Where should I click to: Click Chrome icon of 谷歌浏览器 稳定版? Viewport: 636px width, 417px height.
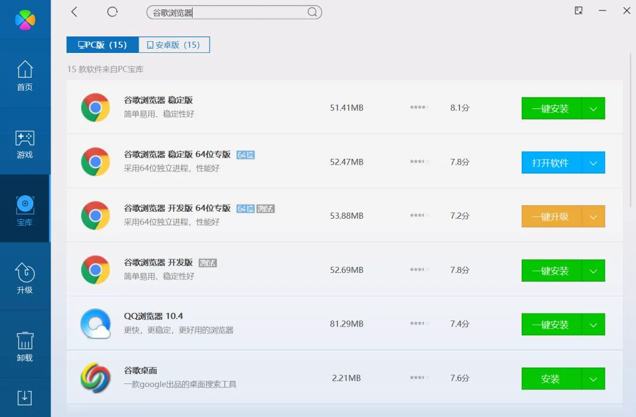pyautogui.click(x=95, y=108)
